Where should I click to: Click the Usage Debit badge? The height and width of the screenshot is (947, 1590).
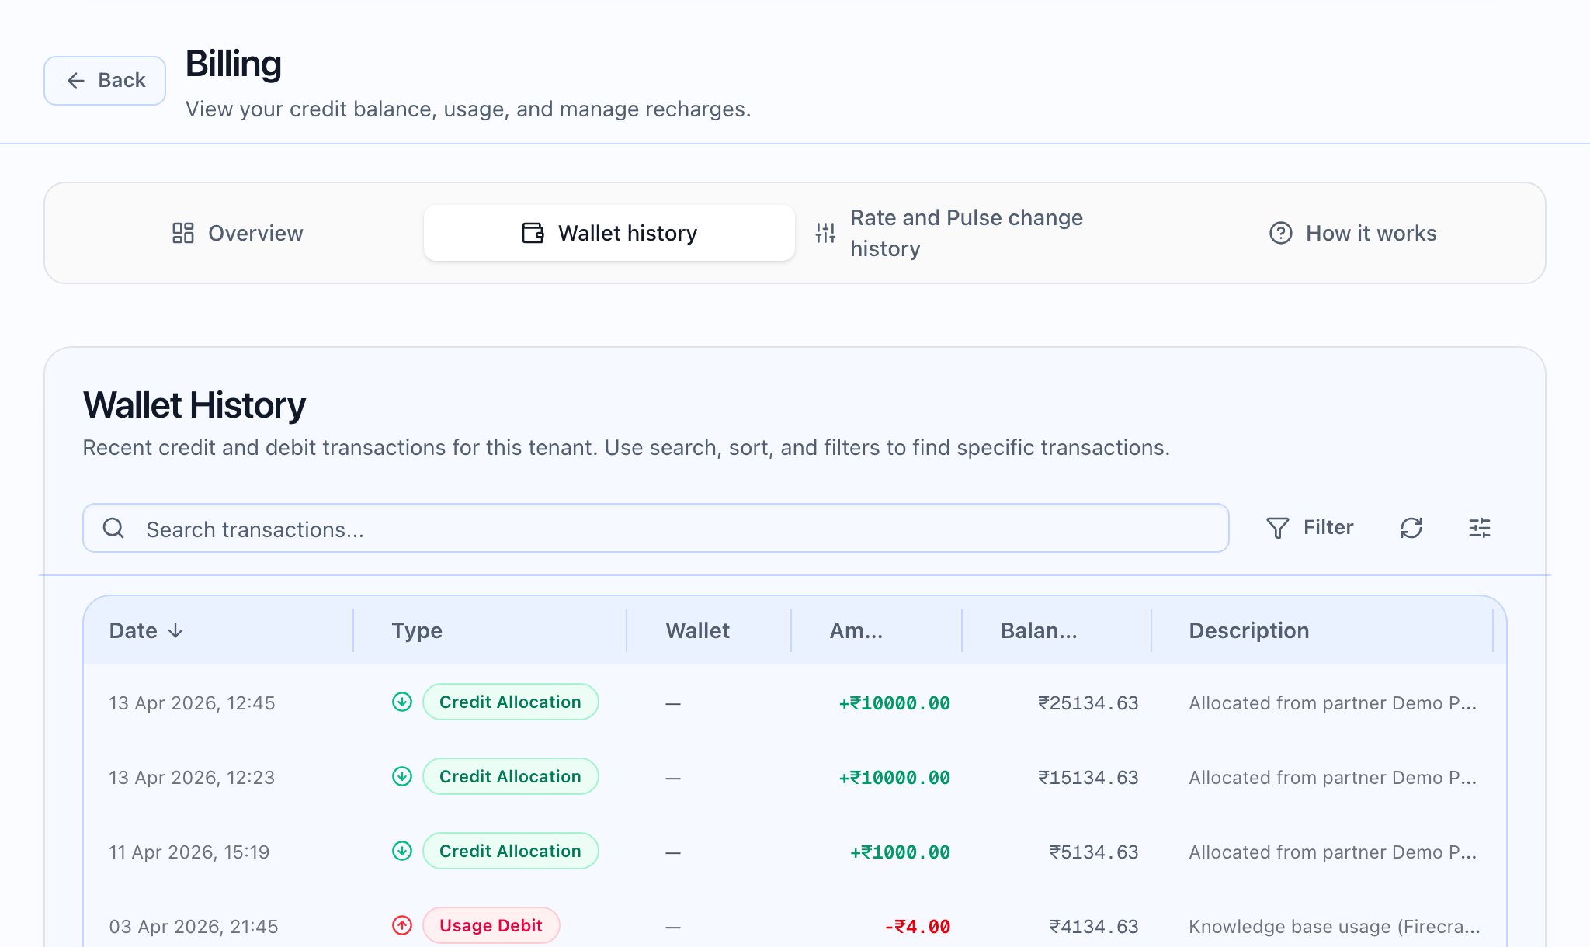491,925
